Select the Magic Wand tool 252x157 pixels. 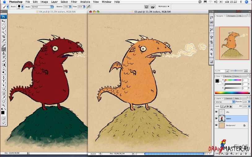pyautogui.click(x=3, y=33)
